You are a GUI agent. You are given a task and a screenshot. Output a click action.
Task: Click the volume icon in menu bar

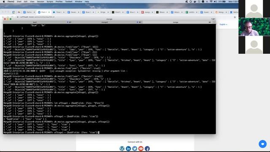(x=215, y=2)
